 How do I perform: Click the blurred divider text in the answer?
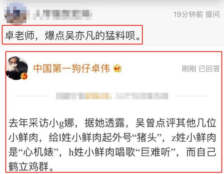(x=112, y=96)
